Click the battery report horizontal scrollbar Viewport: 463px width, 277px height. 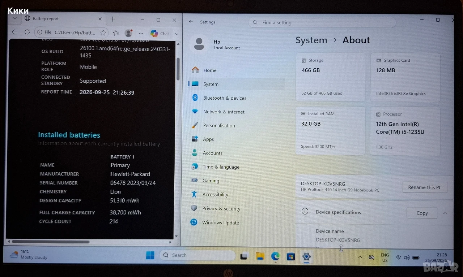50,242
